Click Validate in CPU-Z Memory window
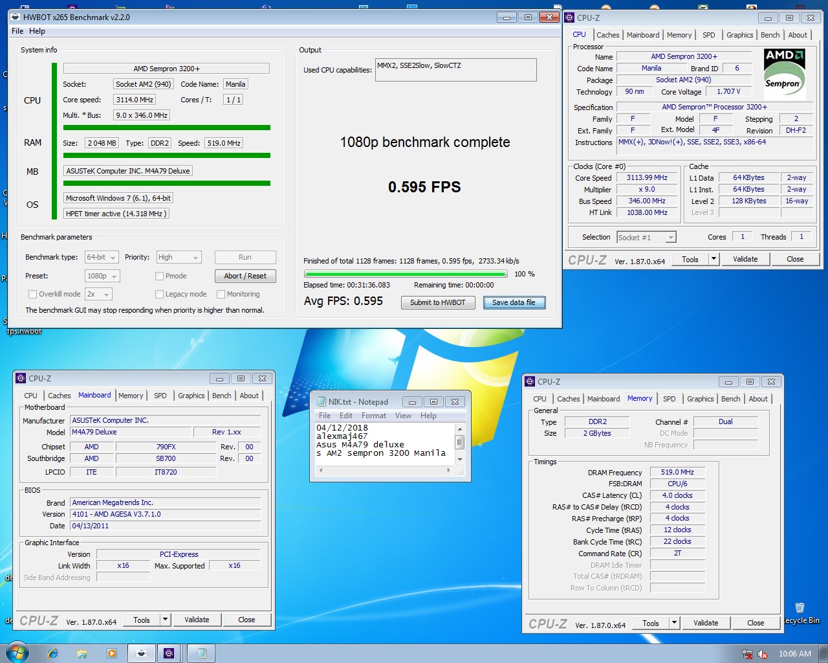Image resolution: width=828 pixels, height=663 pixels. (x=706, y=623)
